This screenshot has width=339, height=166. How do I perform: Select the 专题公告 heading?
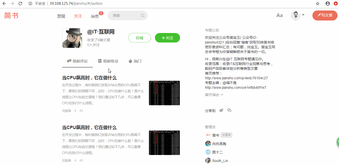(x=212, y=30)
